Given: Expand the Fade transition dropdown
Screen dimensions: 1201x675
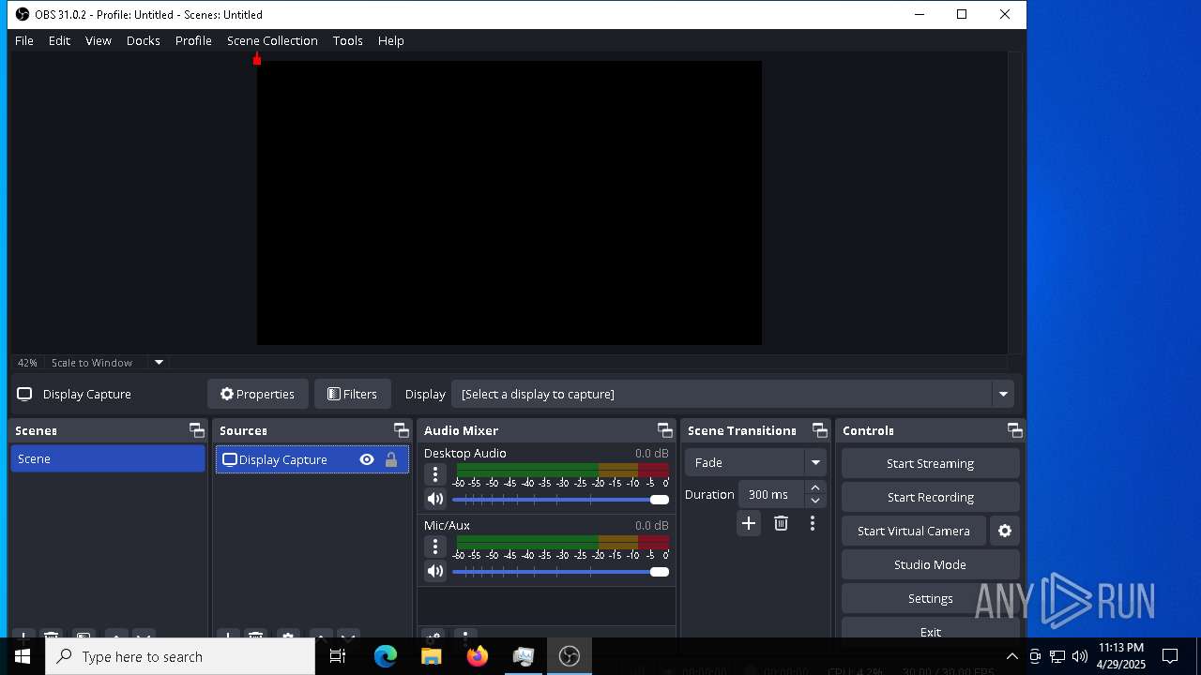Looking at the screenshot, I should click(x=815, y=462).
